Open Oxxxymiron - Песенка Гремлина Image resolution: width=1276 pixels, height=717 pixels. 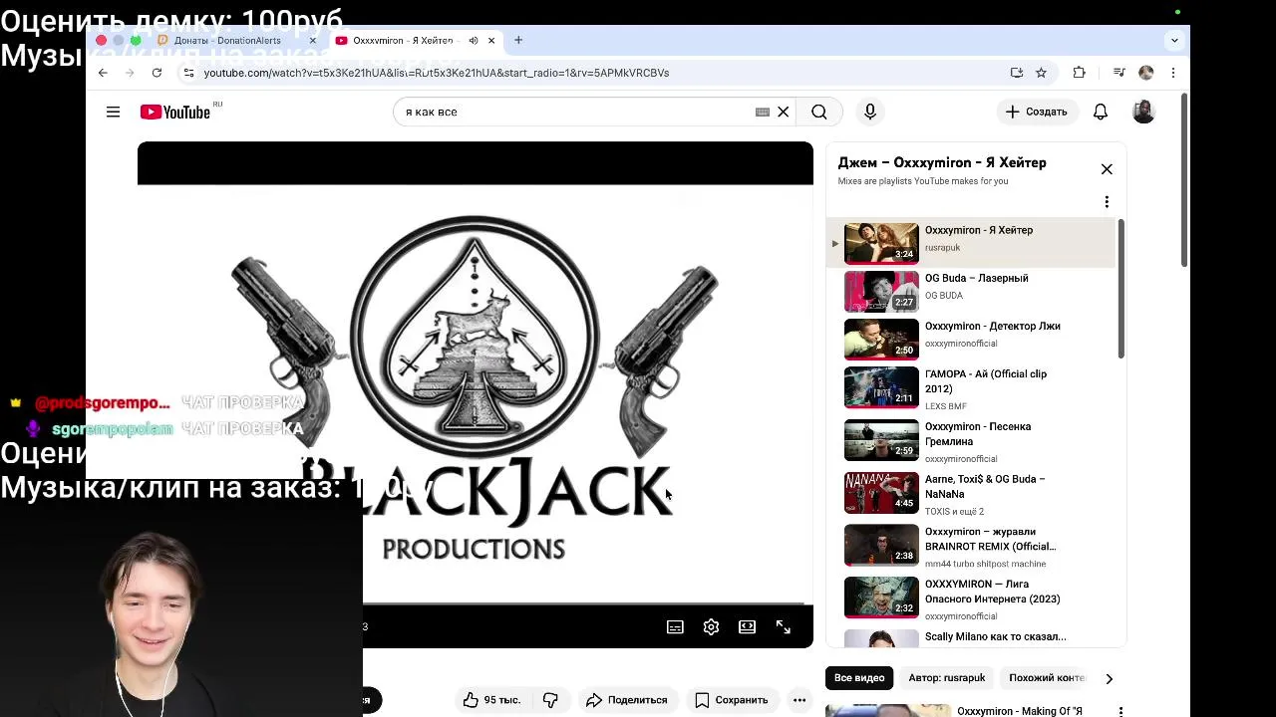(x=970, y=440)
